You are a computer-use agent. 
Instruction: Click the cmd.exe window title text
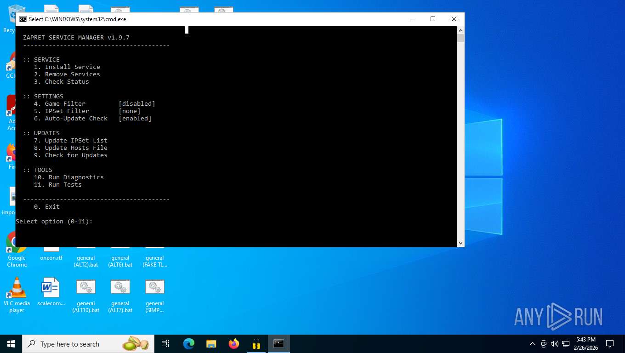point(77,19)
